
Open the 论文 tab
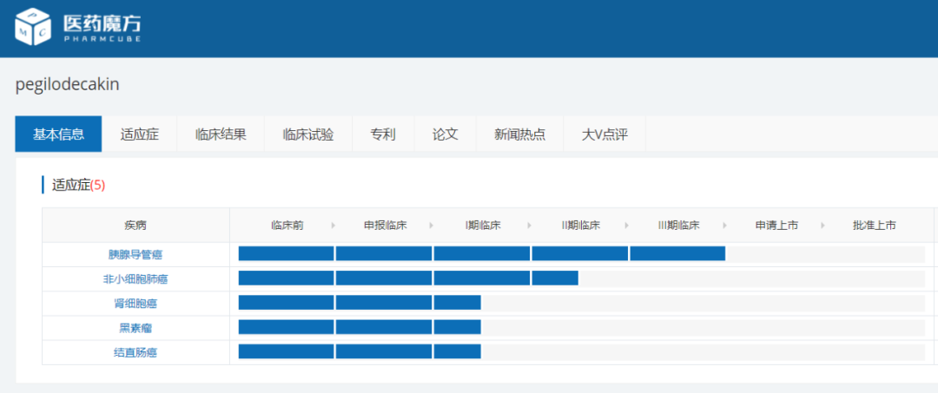point(445,134)
